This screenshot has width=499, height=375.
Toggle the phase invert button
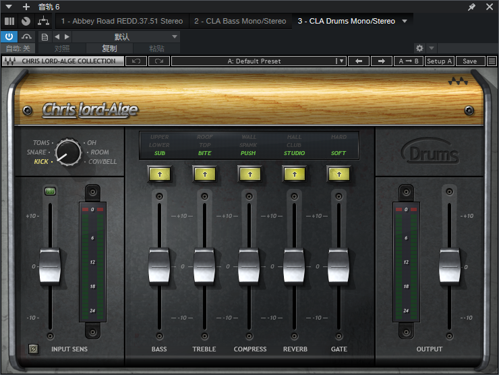pyautogui.click(x=34, y=349)
